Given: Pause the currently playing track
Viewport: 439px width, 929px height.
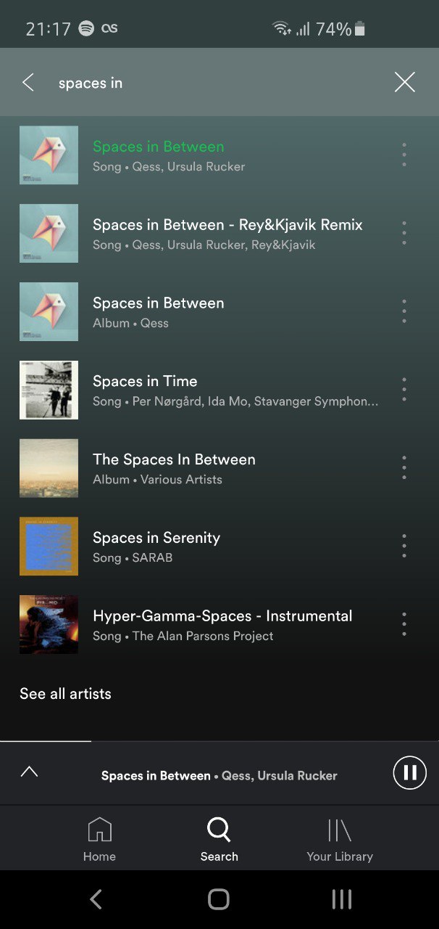Looking at the screenshot, I should (410, 772).
